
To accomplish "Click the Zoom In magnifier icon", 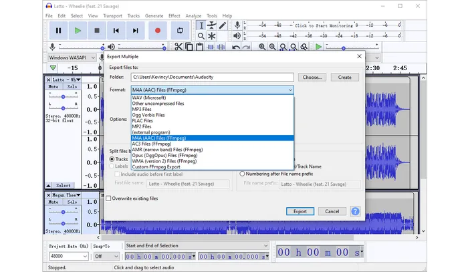I will (x=262, y=47).
